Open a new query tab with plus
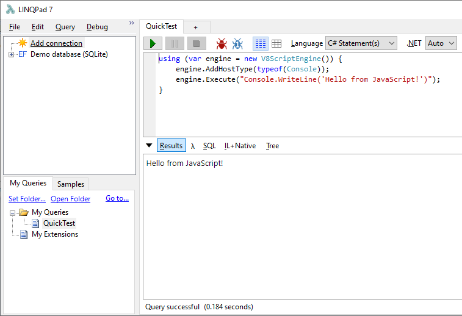The width and height of the screenshot is (462, 316). [x=196, y=27]
